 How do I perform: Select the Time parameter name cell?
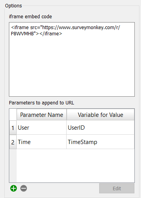click(x=41, y=142)
